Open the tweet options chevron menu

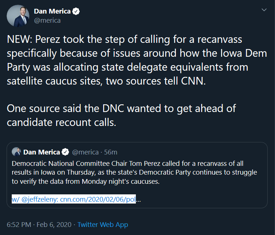(264, 10)
